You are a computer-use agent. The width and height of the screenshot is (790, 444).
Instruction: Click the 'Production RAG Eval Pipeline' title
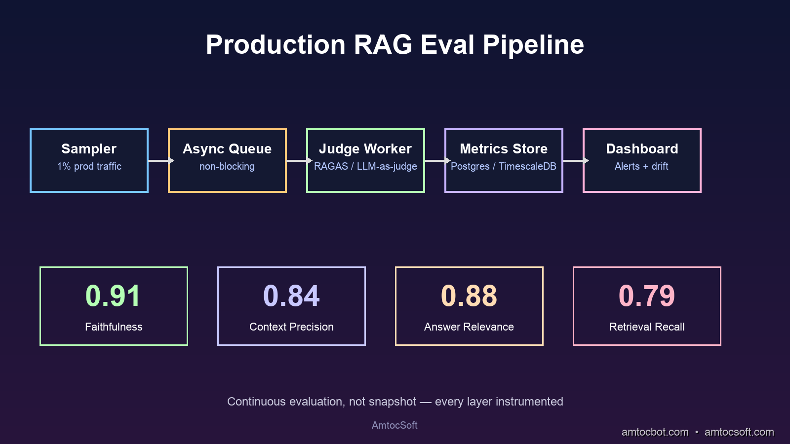click(395, 44)
